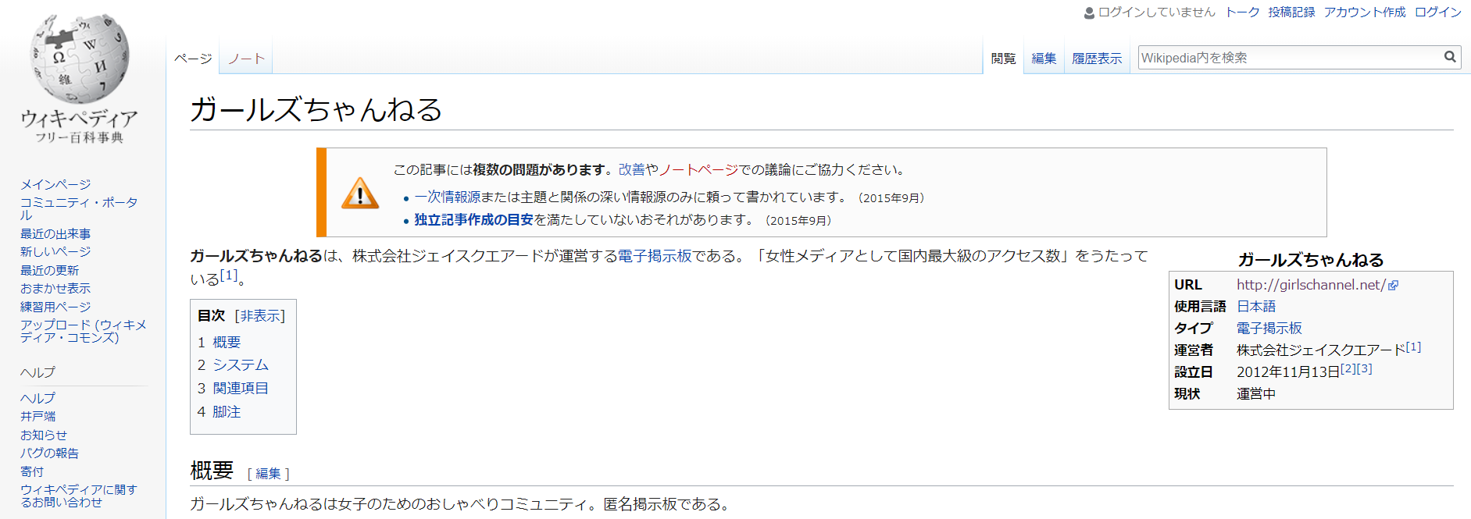This screenshot has width=1471, height=519.
Task: Jump to contents entry 1 概要
Action: point(219,343)
